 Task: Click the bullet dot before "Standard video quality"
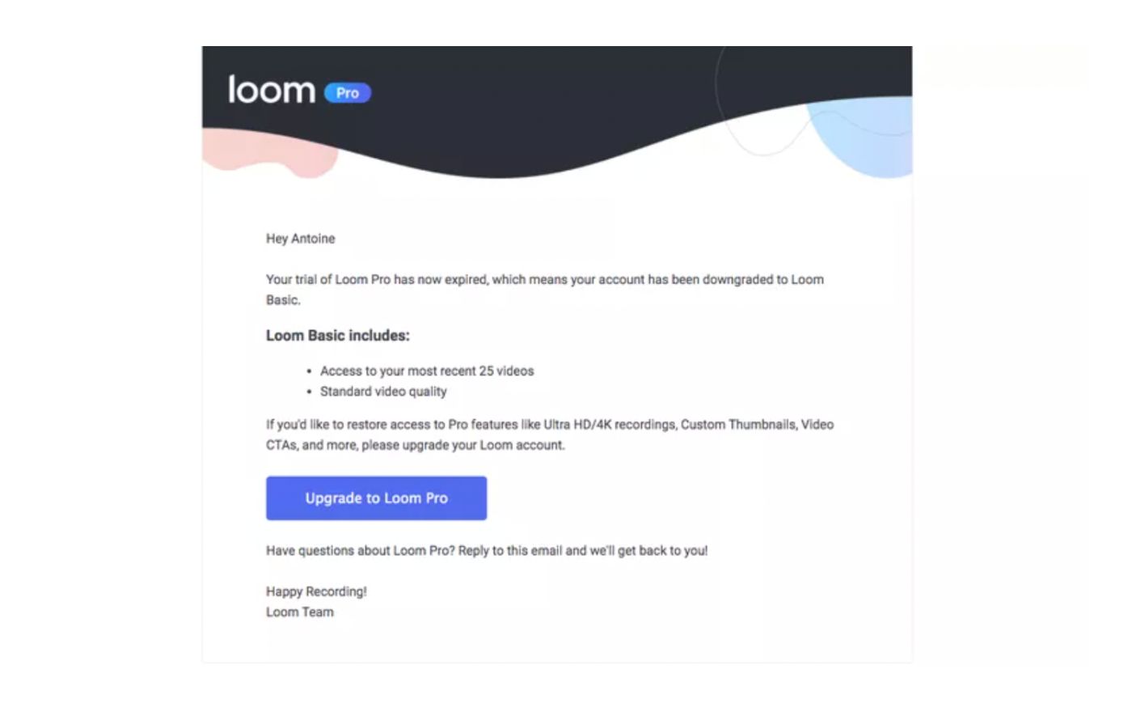[x=309, y=392]
